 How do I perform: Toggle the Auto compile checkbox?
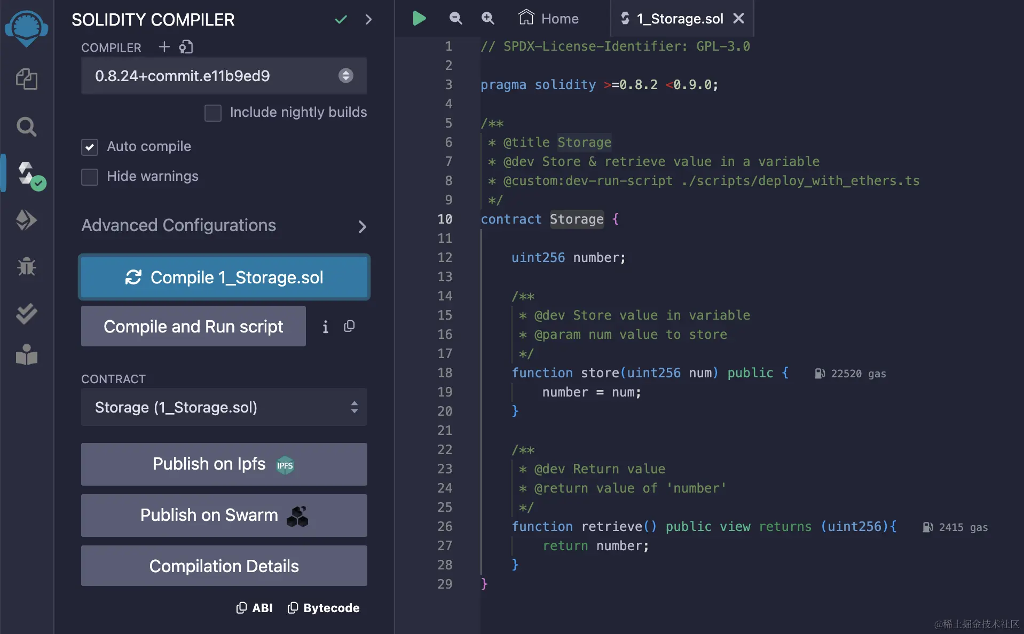(x=90, y=147)
